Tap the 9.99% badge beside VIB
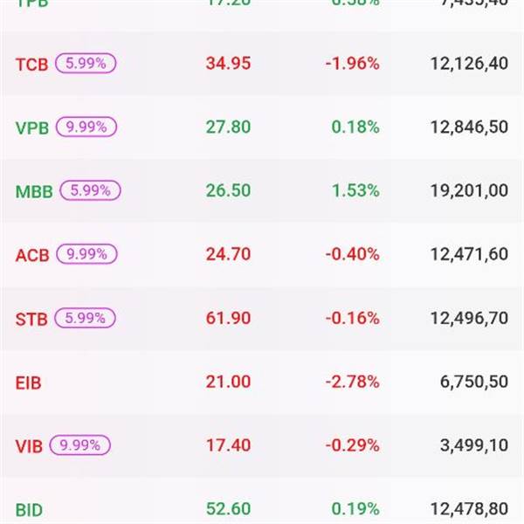The width and height of the screenshot is (524, 524). pos(80,445)
